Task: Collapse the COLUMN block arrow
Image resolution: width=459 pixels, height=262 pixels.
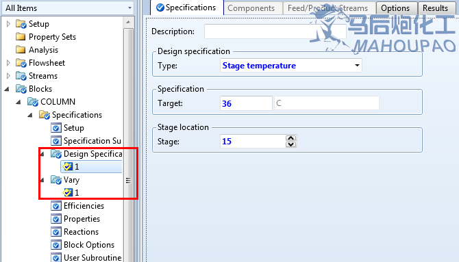Action: point(18,102)
